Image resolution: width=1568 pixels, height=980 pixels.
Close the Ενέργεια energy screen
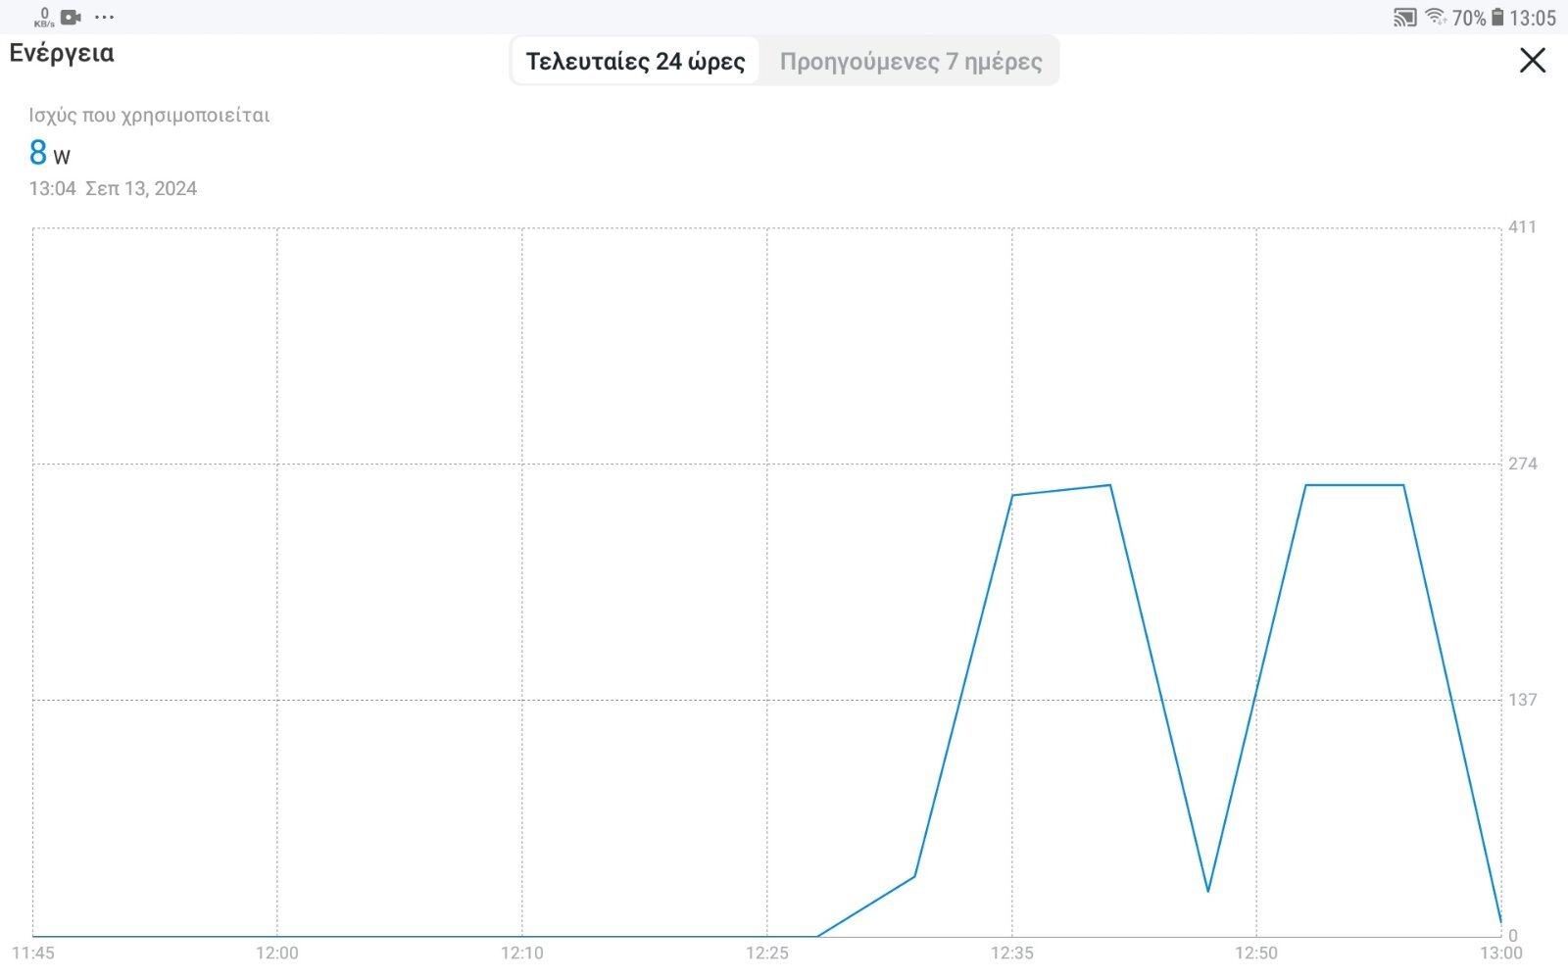(1533, 61)
